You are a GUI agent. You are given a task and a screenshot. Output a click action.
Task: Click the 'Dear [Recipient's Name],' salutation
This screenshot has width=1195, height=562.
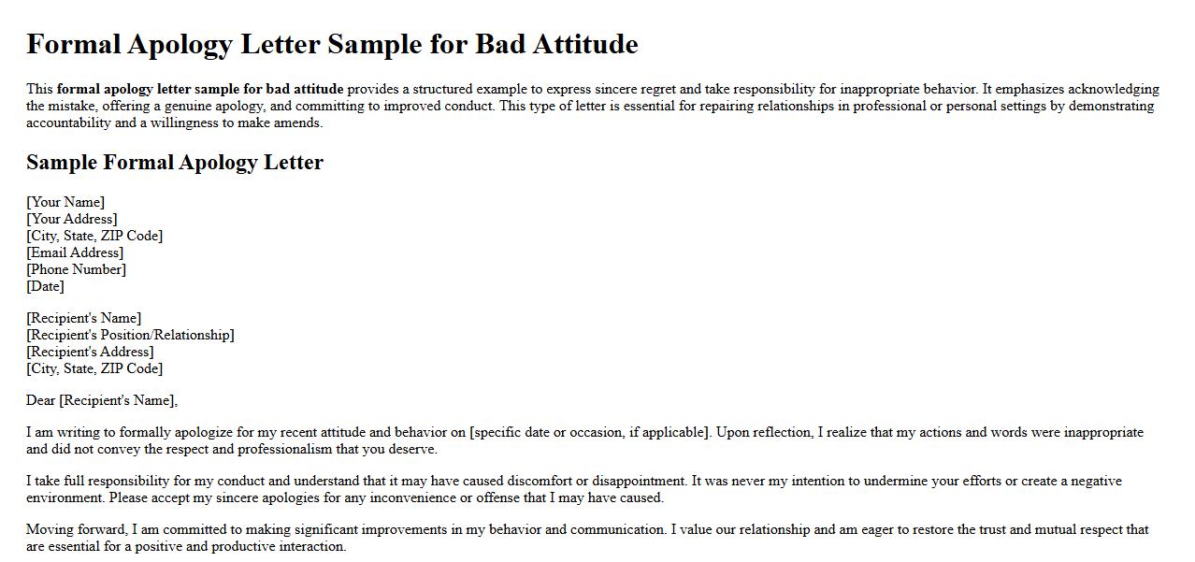point(102,400)
